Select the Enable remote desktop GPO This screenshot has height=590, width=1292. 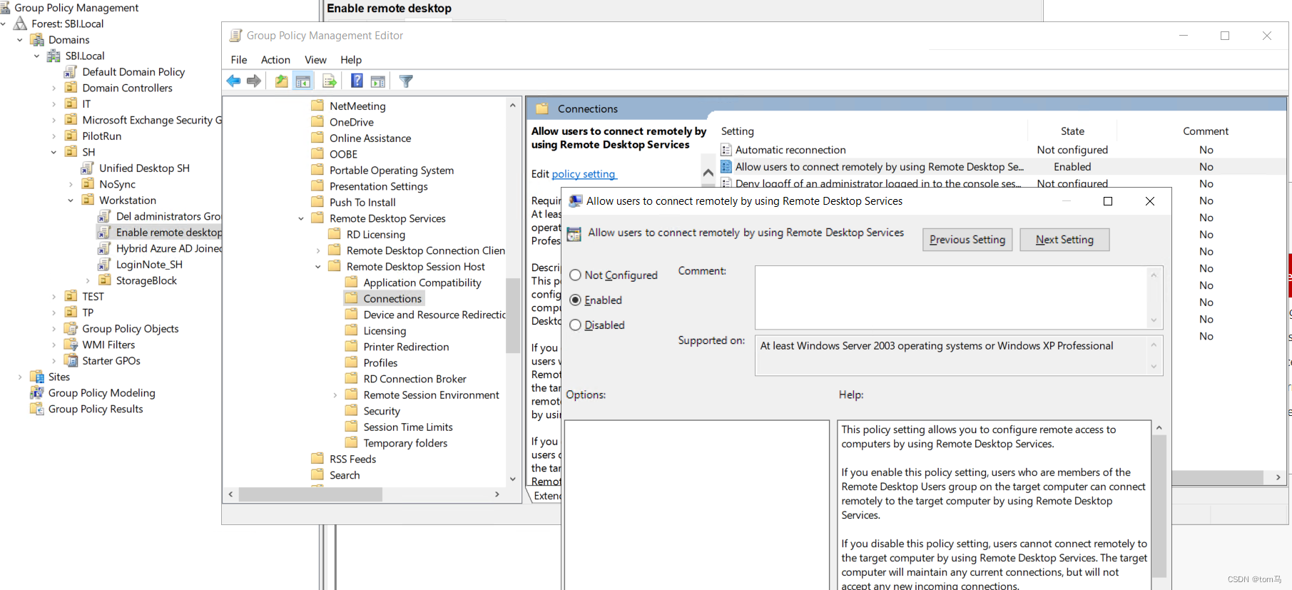pos(169,233)
